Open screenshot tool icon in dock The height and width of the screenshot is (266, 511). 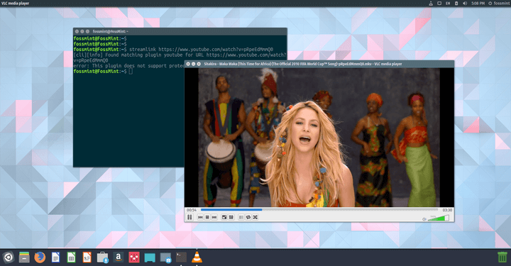[165, 257]
